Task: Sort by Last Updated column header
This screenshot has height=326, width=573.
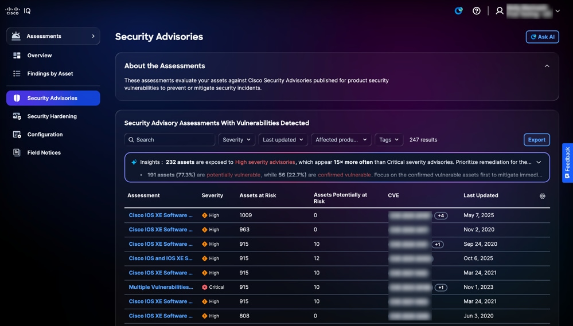Action: 481,195
